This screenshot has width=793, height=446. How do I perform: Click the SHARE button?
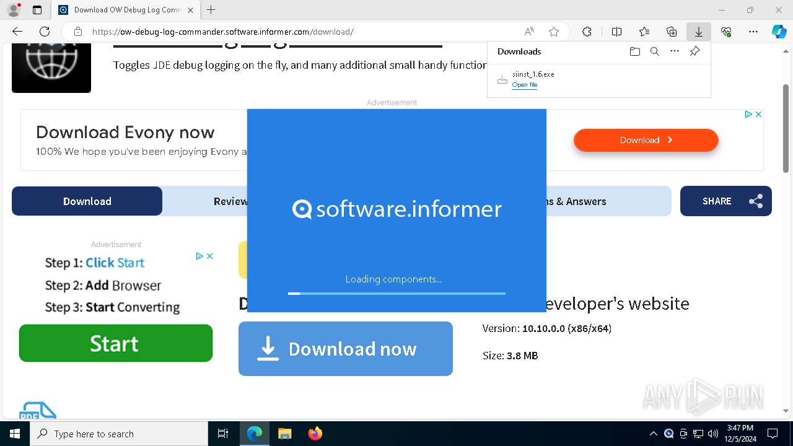726,201
